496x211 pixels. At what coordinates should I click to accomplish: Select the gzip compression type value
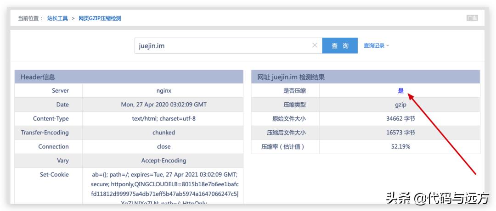(x=400, y=105)
